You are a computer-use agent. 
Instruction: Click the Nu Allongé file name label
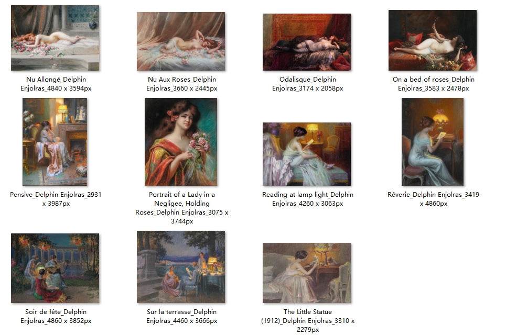[56, 84]
